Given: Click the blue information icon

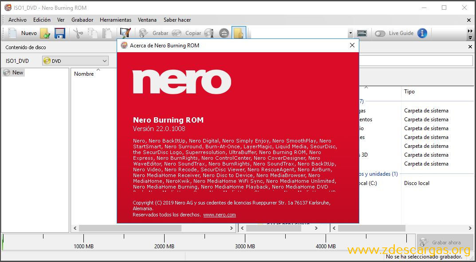Looking at the screenshot, I should click(422, 33).
